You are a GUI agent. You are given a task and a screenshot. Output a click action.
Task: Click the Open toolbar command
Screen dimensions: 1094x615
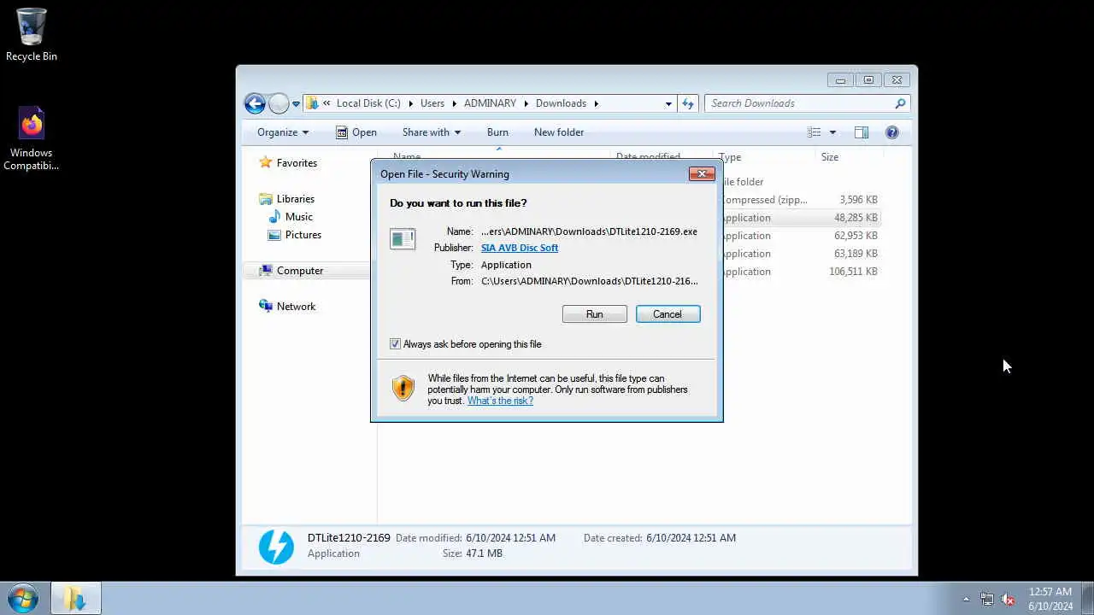click(356, 132)
